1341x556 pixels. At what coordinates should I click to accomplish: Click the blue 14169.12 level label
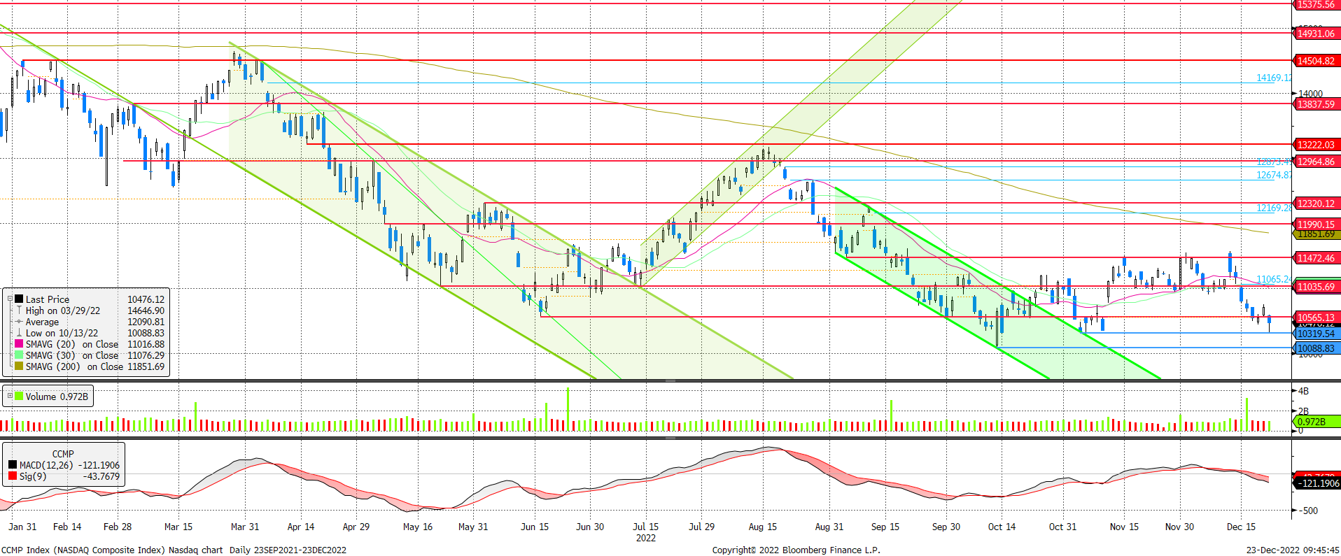pos(1274,78)
